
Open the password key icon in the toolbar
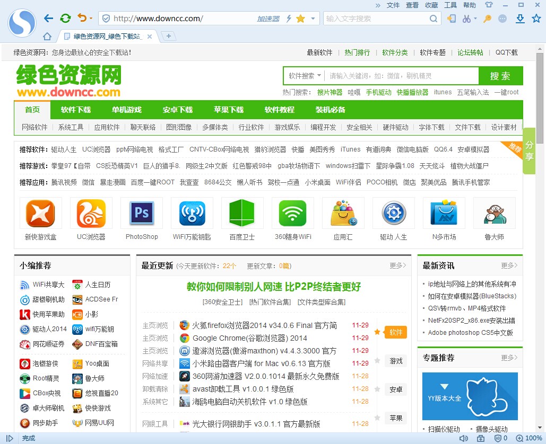pos(487,19)
